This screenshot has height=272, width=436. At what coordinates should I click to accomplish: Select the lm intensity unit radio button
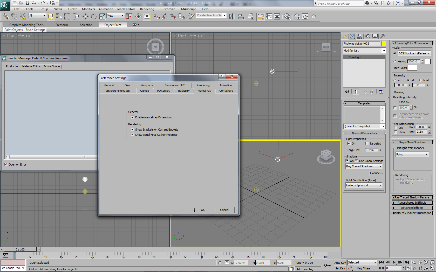pyautogui.click(x=395, y=80)
